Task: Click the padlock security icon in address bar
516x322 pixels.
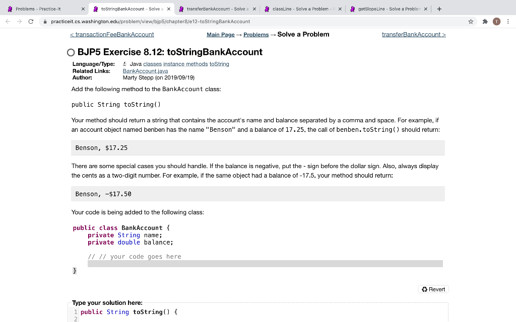Action: (x=44, y=22)
